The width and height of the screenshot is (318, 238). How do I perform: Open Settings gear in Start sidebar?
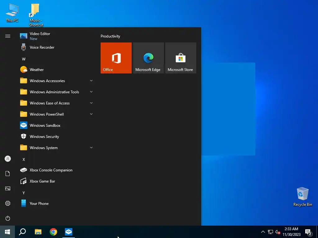click(8, 203)
